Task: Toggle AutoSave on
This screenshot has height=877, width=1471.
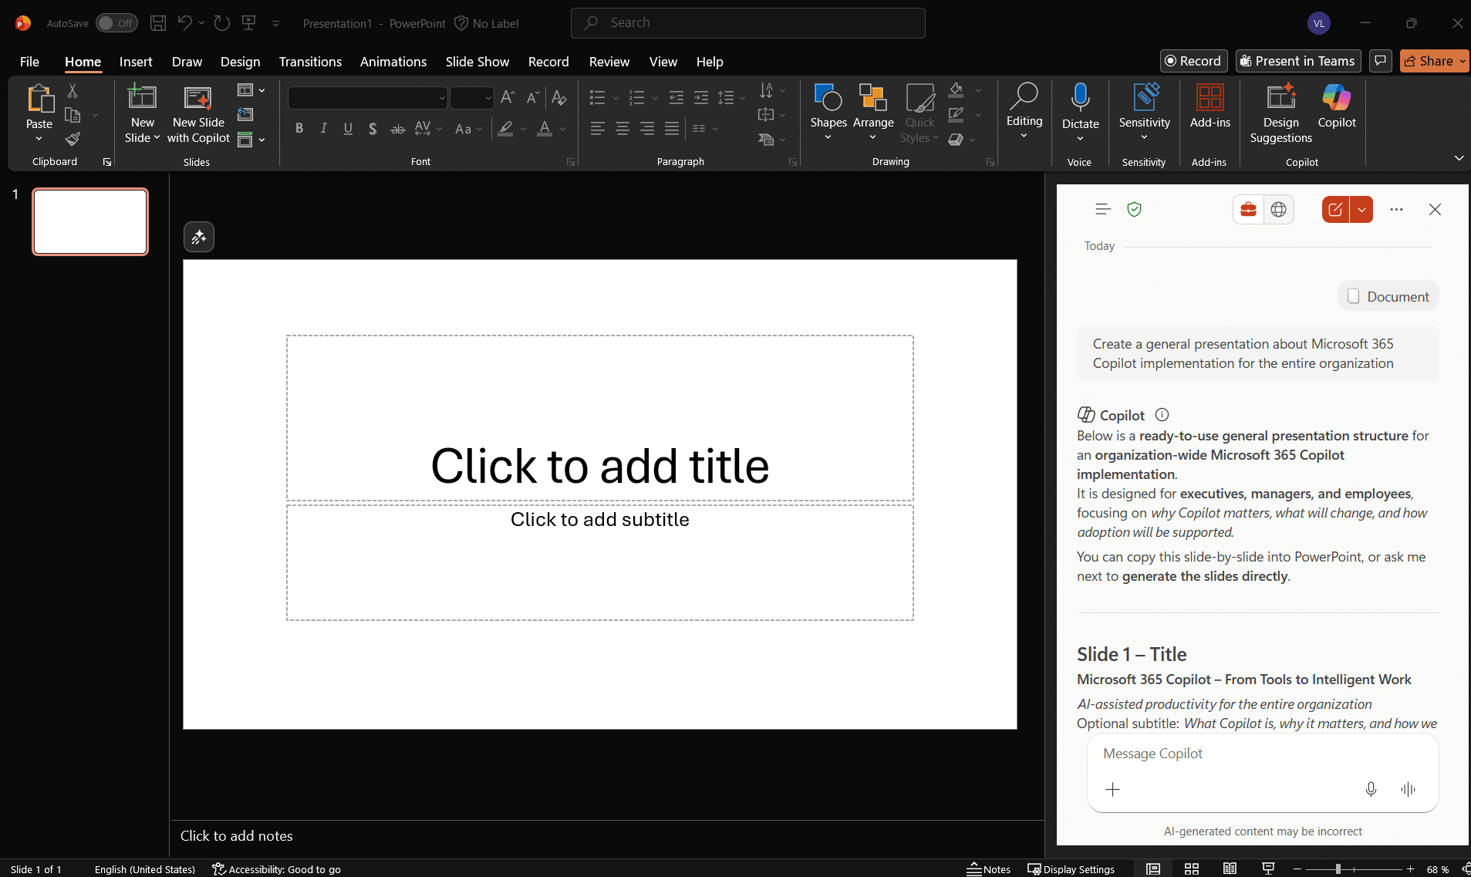Action: [116, 23]
